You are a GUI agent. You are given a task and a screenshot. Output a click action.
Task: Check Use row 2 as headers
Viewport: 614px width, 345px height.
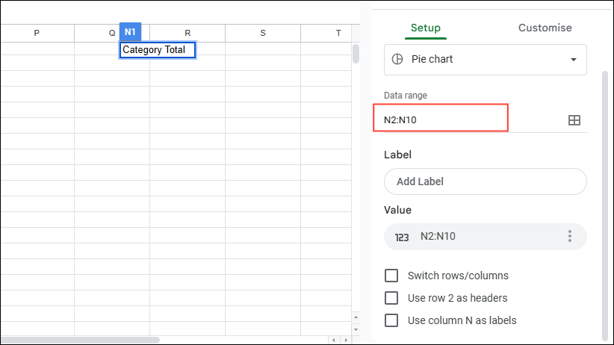point(391,298)
